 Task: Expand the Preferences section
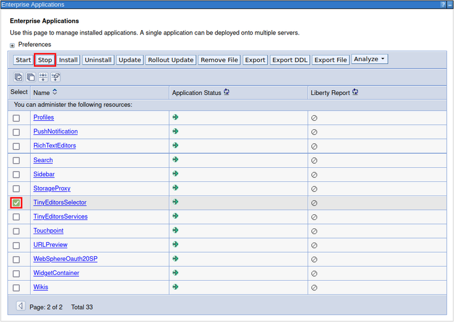12,45
